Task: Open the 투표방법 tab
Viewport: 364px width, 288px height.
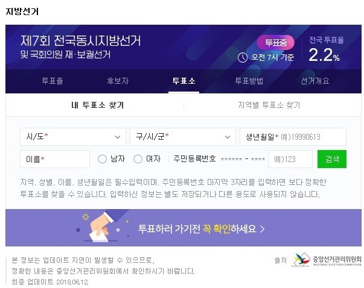Action: [249, 81]
